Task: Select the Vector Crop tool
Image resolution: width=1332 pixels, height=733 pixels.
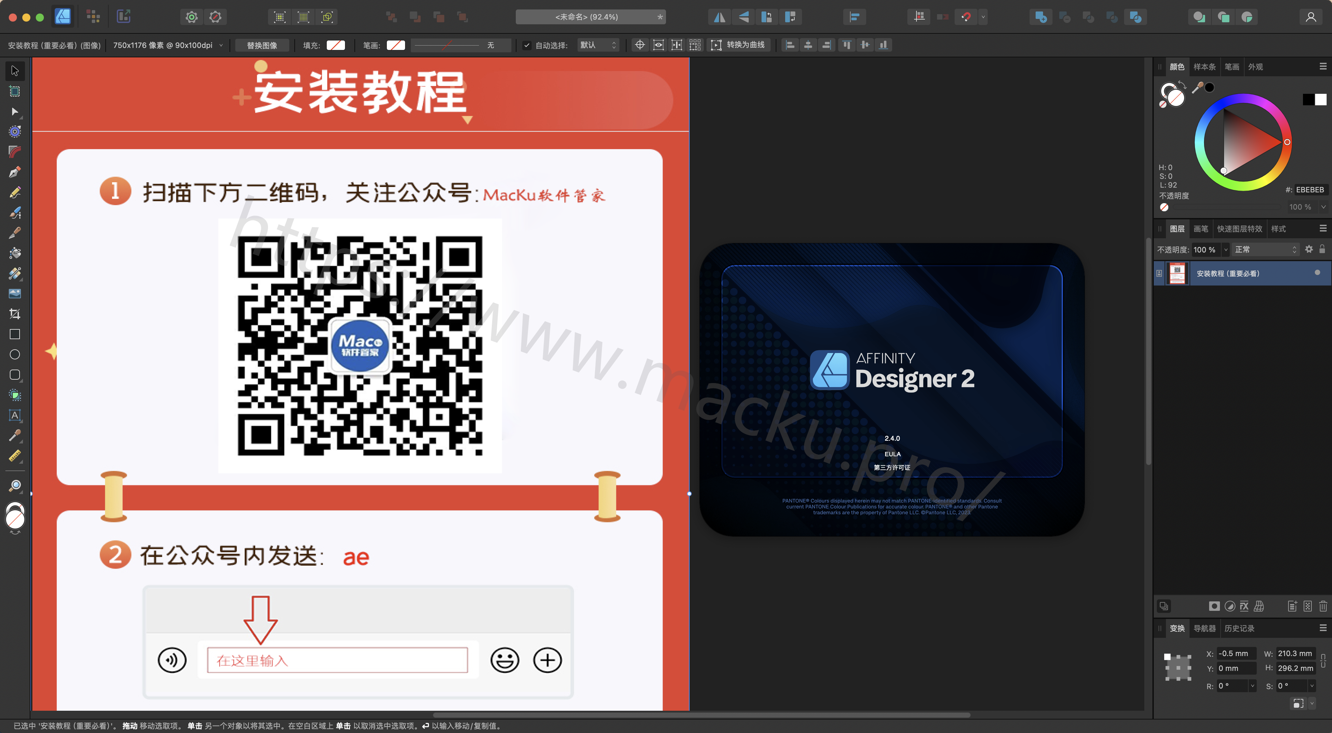Action: tap(15, 314)
